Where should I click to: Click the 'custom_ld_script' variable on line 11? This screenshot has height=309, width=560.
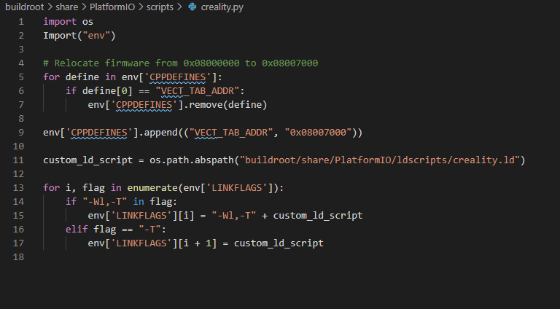87,160
